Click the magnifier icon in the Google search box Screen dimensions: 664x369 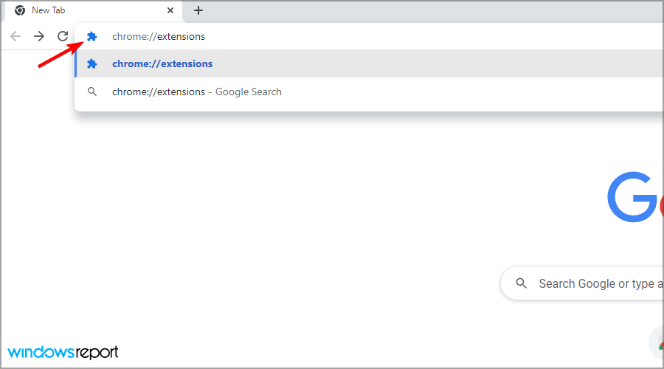coord(522,283)
